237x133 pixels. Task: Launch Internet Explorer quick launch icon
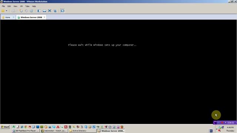point(22,127)
